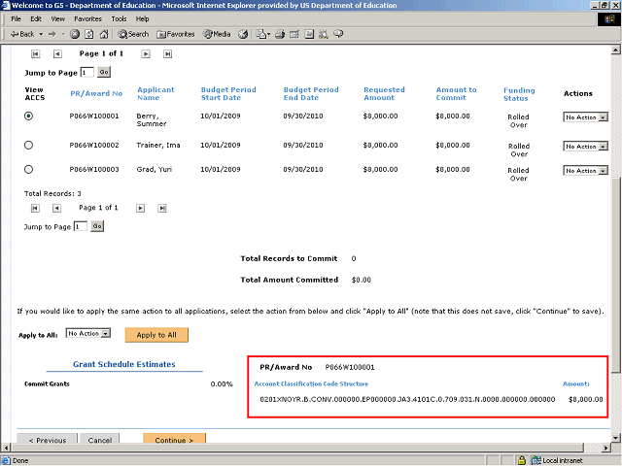Open the Favorites menu in menu bar
The height and width of the screenshot is (466, 622).
pyautogui.click(x=87, y=18)
